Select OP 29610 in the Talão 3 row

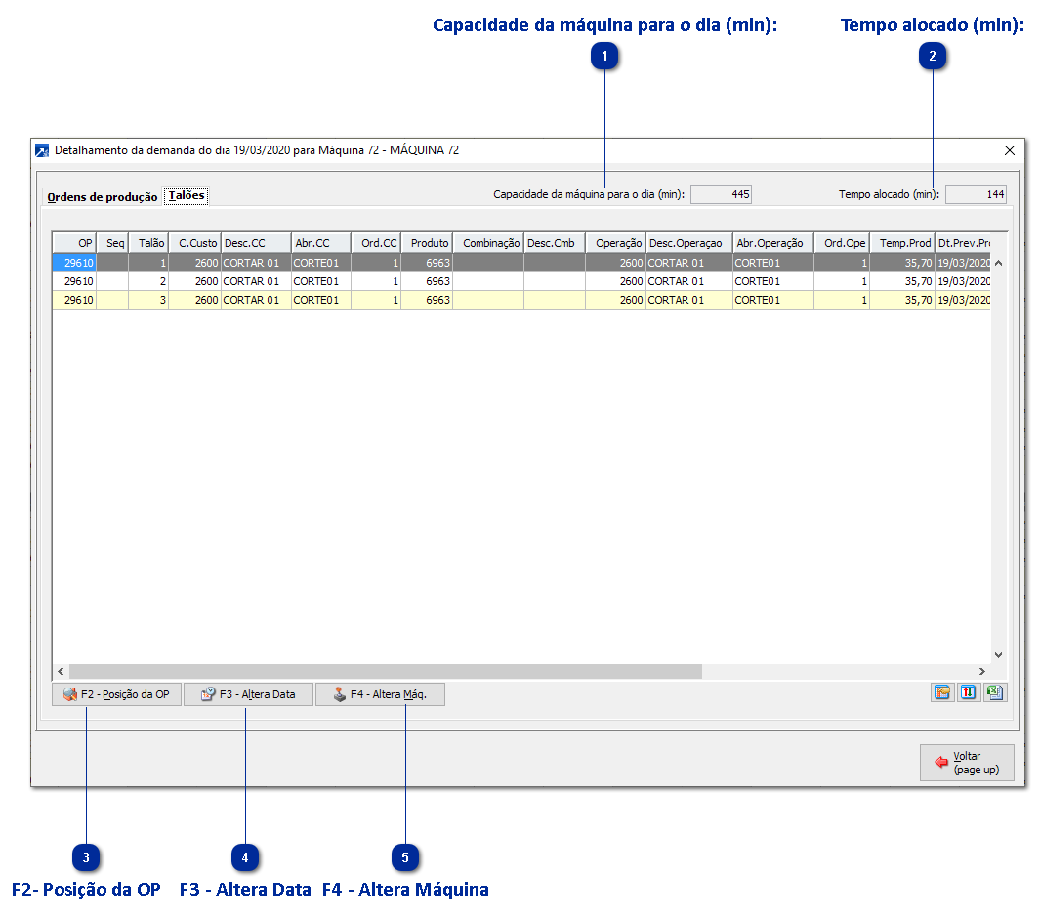coord(75,300)
